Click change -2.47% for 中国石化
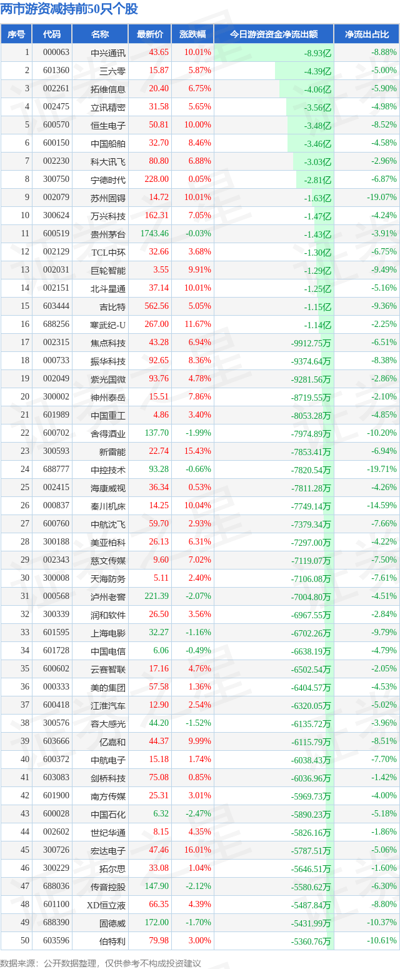The height and width of the screenshot is (969, 400). [x=198, y=814]
